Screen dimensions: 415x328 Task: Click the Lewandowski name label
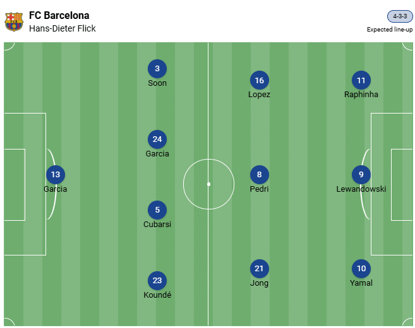[361, 189]
